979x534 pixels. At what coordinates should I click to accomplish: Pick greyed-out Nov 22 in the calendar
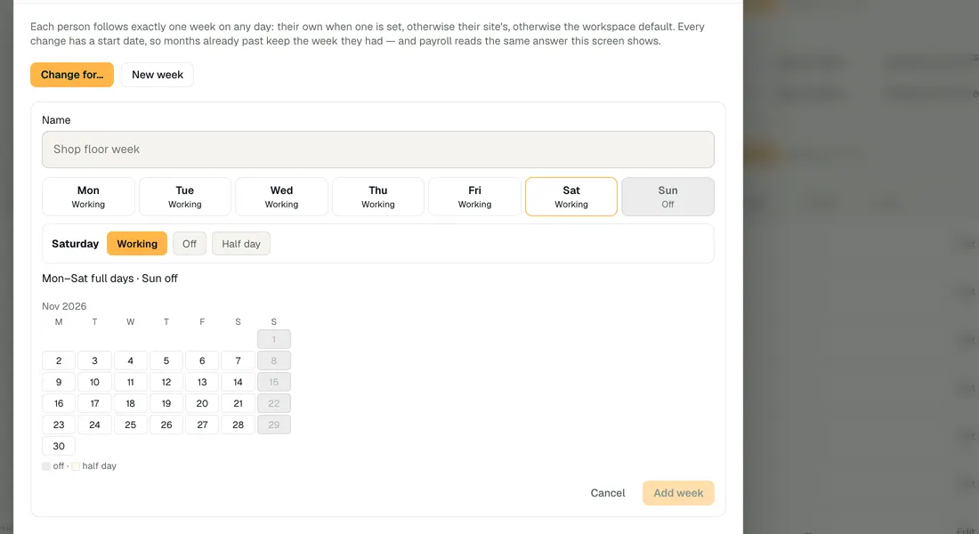point(274,403)
